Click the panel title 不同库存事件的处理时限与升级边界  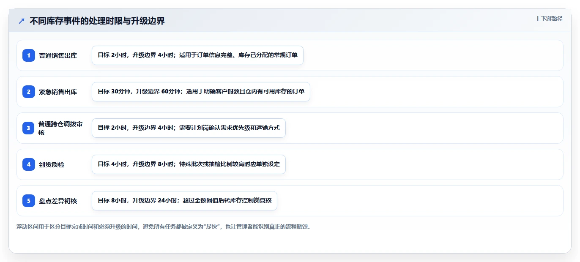click(97, 21)
